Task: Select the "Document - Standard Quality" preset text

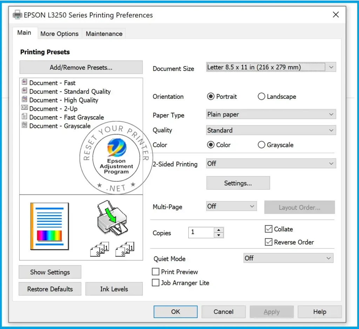Action: pyautogui.click(x=70, y=91)
